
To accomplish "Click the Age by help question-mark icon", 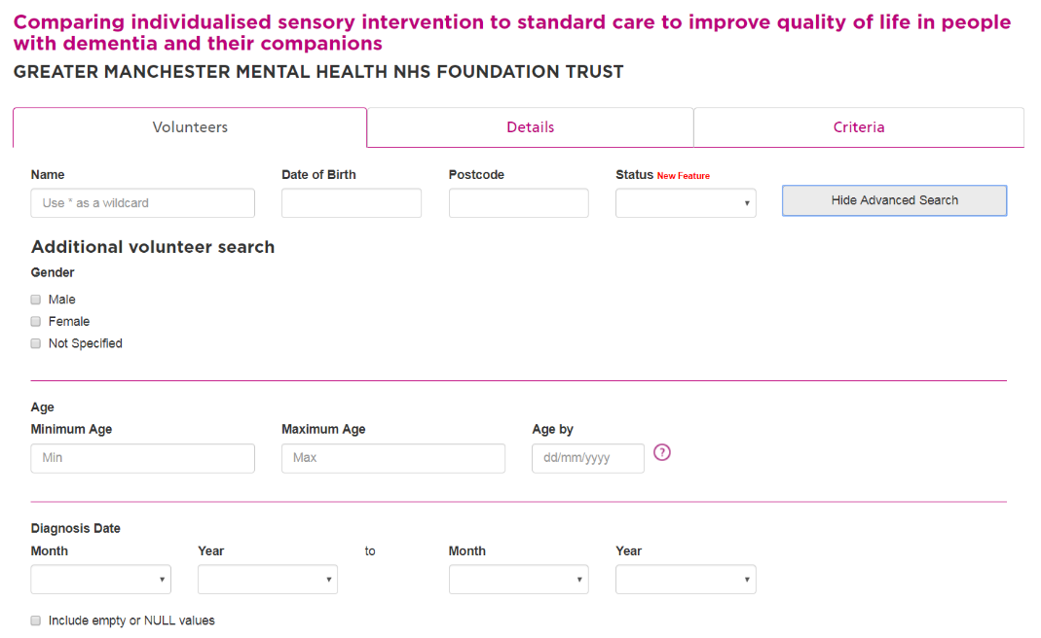I will pos(662,452).
